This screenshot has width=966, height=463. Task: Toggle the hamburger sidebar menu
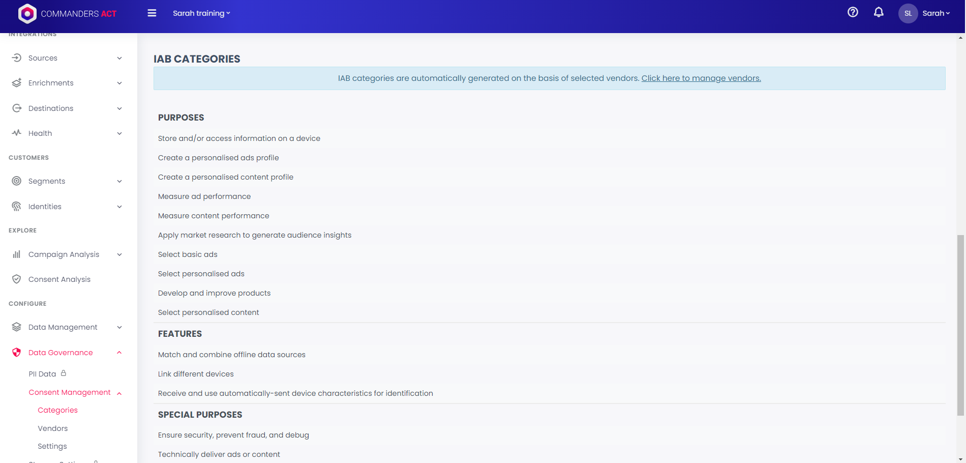coord(152,13)
